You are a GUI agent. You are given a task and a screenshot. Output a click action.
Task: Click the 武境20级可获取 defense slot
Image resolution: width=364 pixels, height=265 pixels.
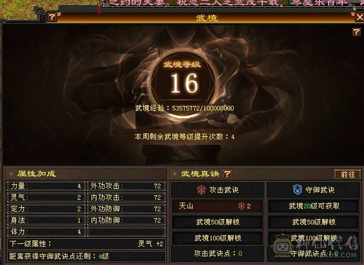tap(314, 206)
